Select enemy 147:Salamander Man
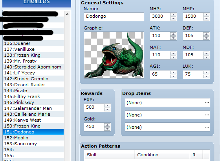Image resolution: width=220 pixels, height=161 pixels. pyautogui.click(x=33, y=108)
